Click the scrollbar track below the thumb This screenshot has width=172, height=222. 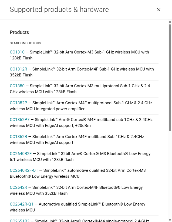[x=170, y=175]
